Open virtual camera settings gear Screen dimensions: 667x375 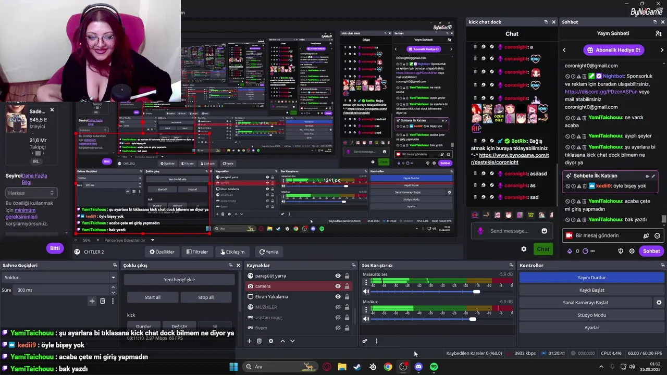pos(659,302)
